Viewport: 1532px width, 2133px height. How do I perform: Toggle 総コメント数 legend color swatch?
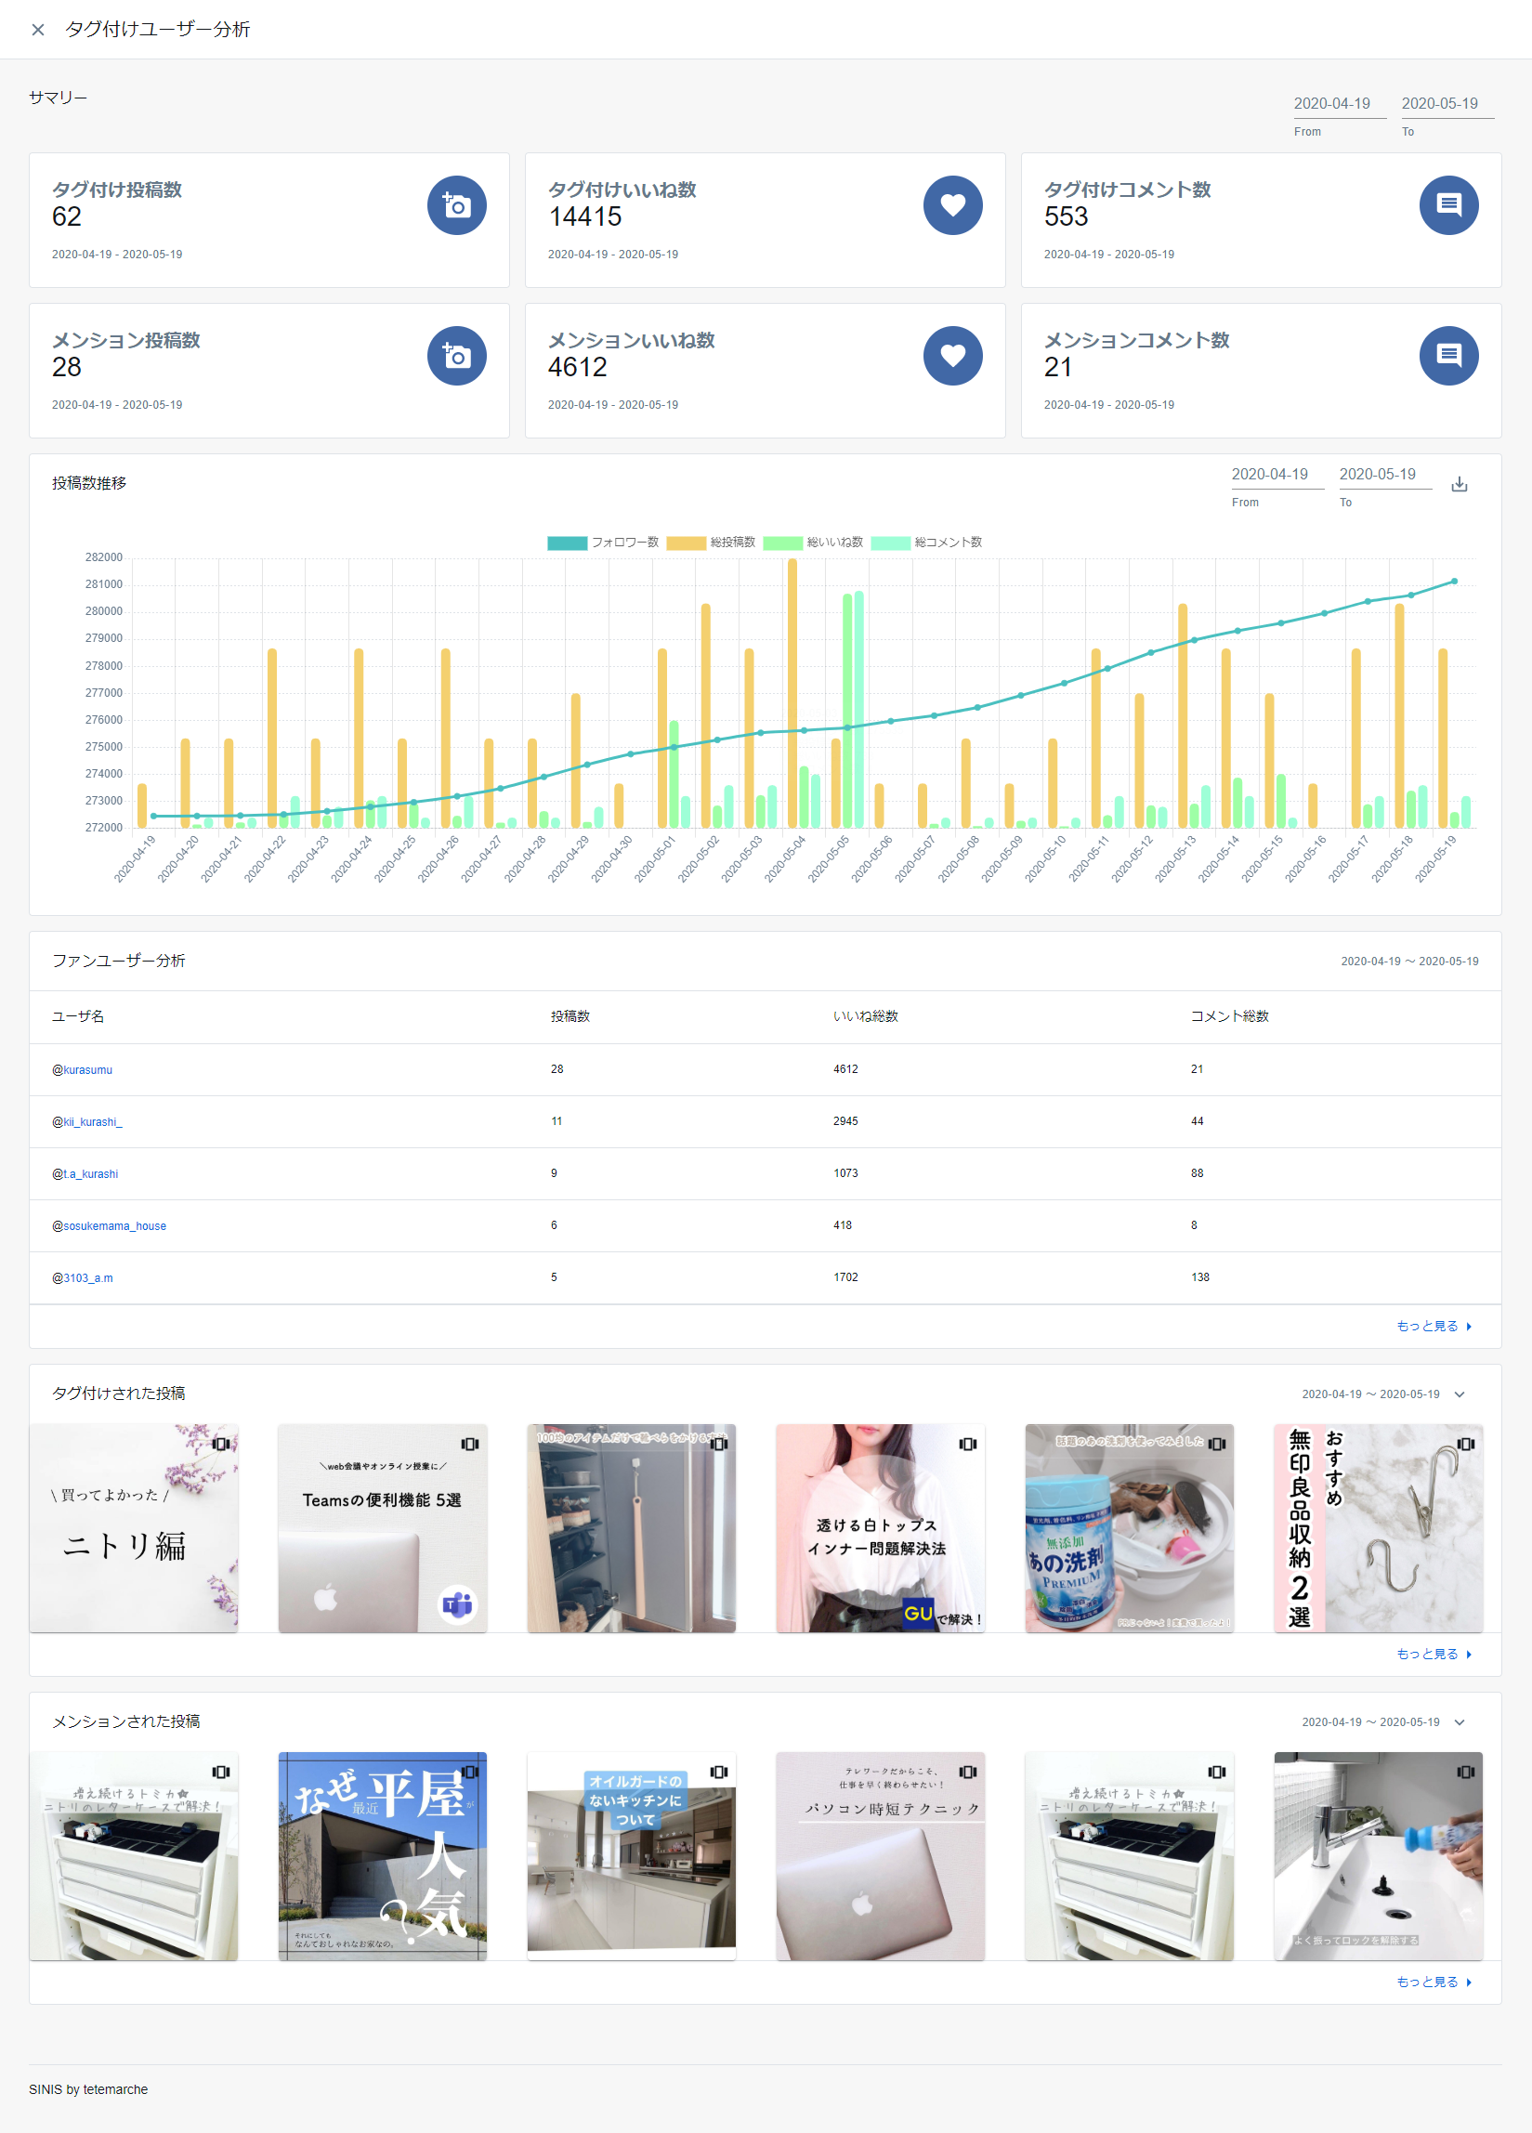(890, 543)
